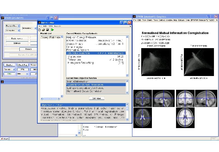
Task: Click the MATLAB icon in Batch Editor title bar
Action: (x=39, y=23)
